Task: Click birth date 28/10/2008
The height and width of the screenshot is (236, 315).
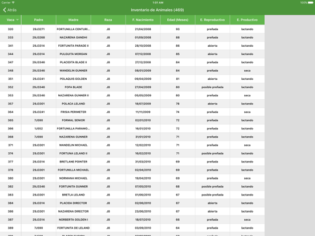Action: (143, 46)
